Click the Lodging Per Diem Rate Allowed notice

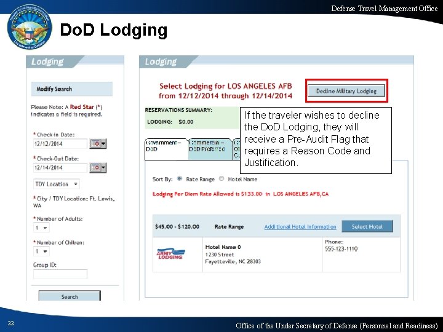click(x=241, y=194)
